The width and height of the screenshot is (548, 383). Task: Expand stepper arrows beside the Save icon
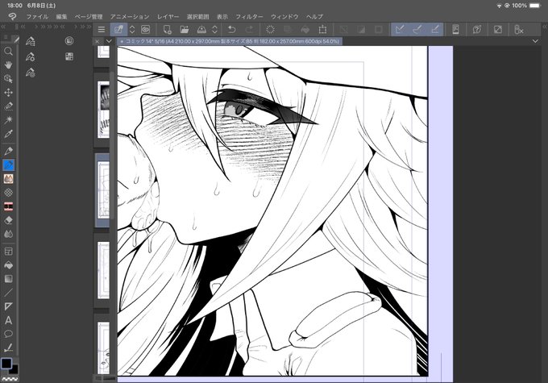[214, 29]
